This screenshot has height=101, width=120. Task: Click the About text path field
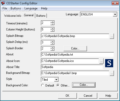(77, 55)
